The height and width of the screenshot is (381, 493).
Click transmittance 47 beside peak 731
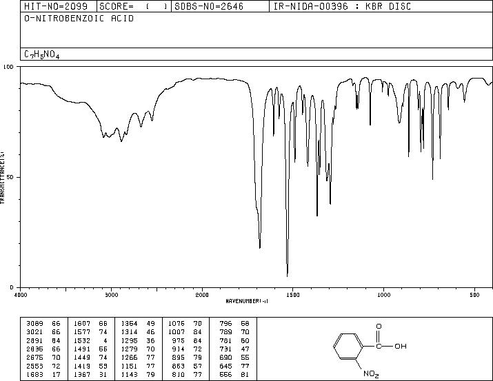coord(245,349)
